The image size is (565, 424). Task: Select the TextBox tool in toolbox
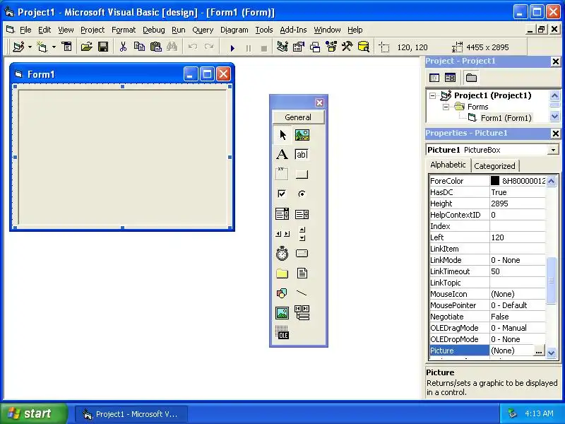click(x=302, y=155)
